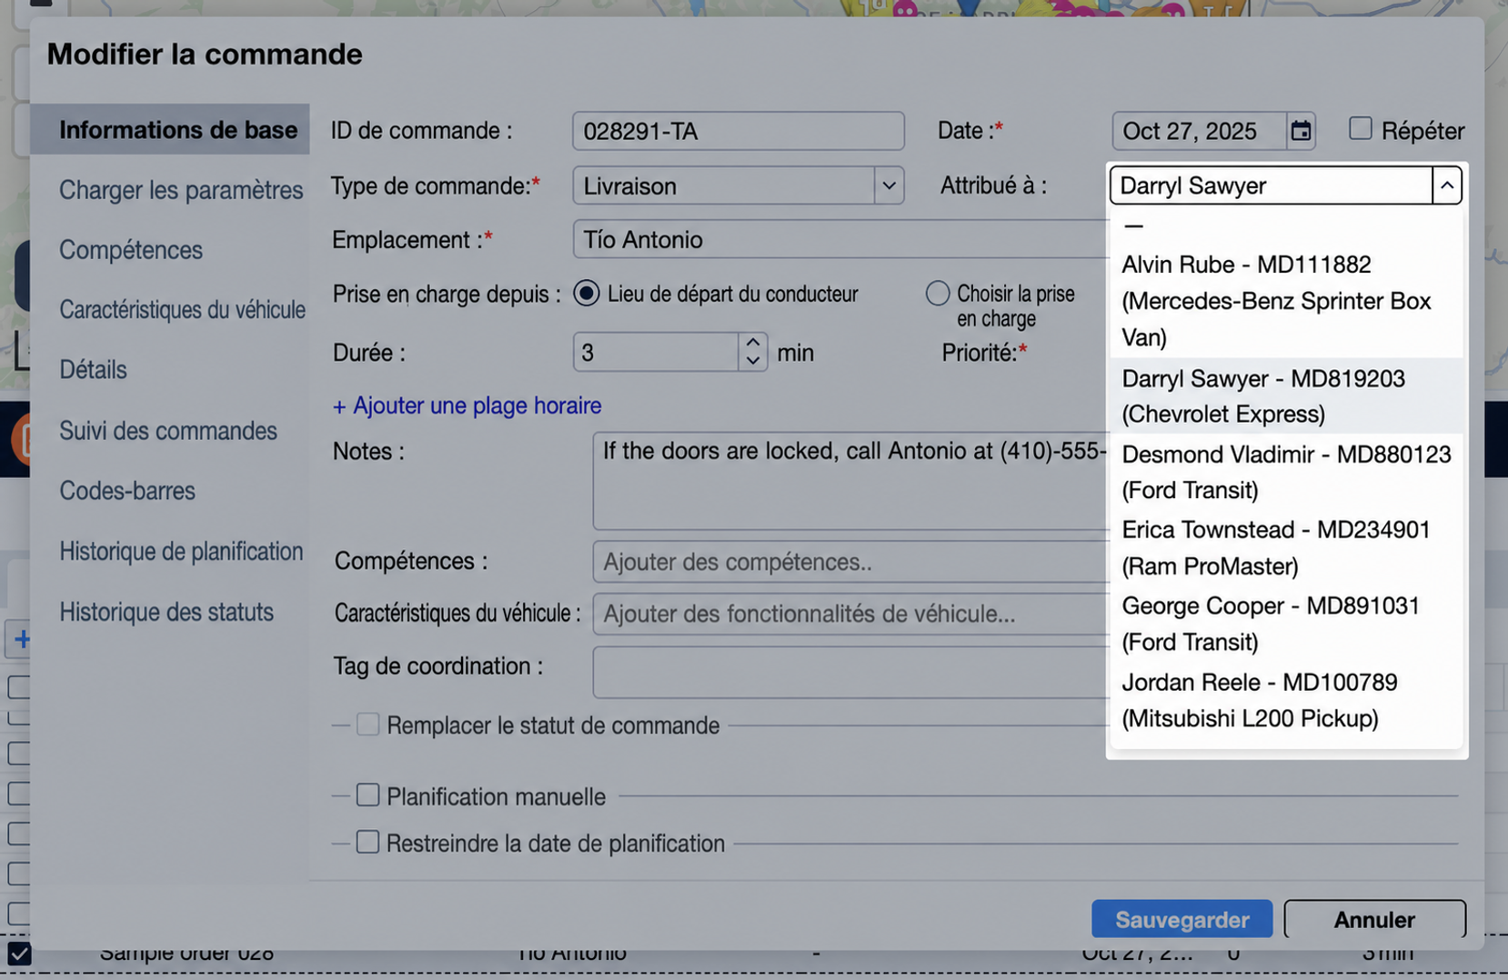Collapse the Attribué à dropdown arrow
The image size is (1508, 980).
[1446, 185]
